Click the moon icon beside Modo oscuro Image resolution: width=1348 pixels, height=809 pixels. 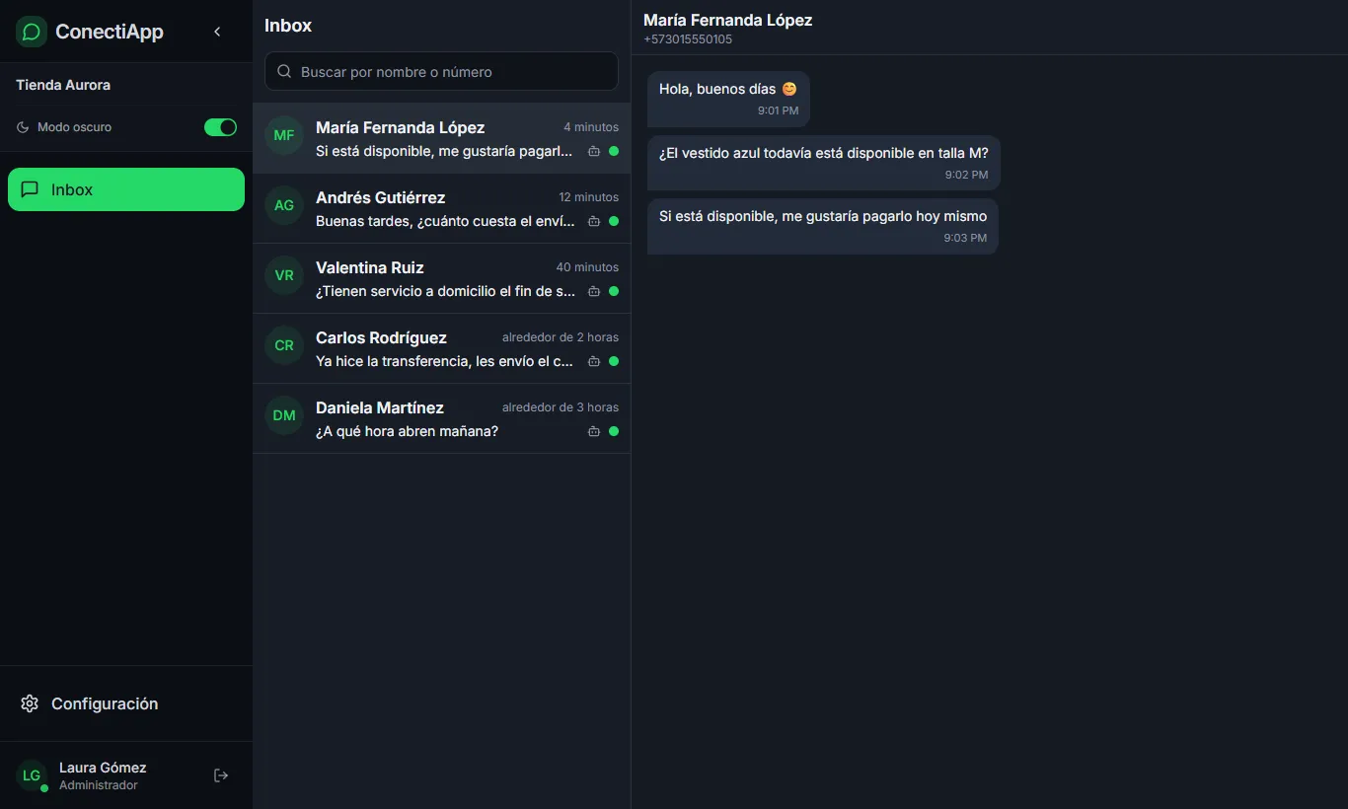[x=23, y=127]
